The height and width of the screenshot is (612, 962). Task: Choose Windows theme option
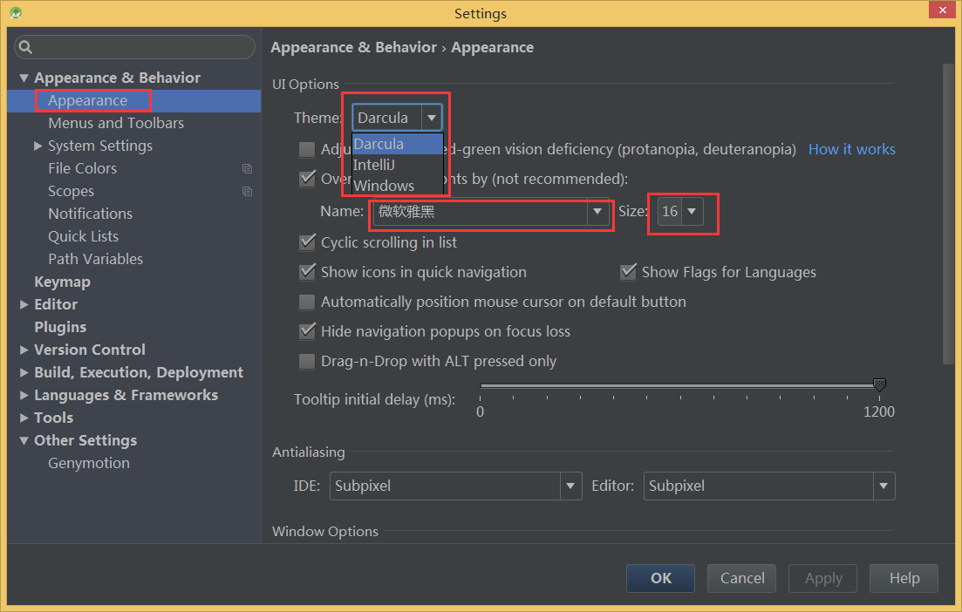click(x=398, y=186)
